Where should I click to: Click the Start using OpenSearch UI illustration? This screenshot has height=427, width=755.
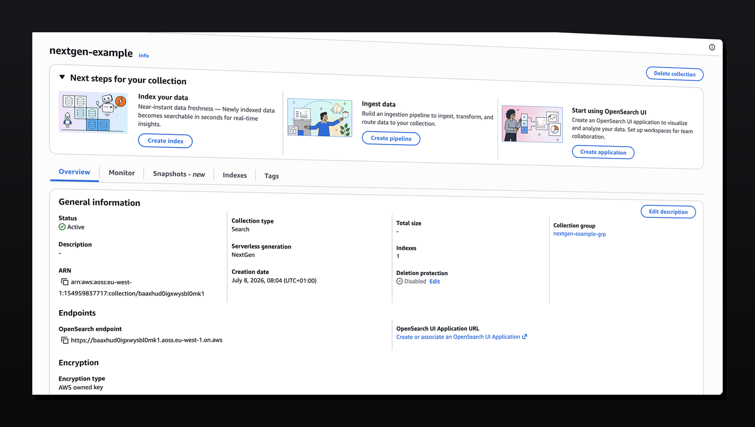(532, 124)
